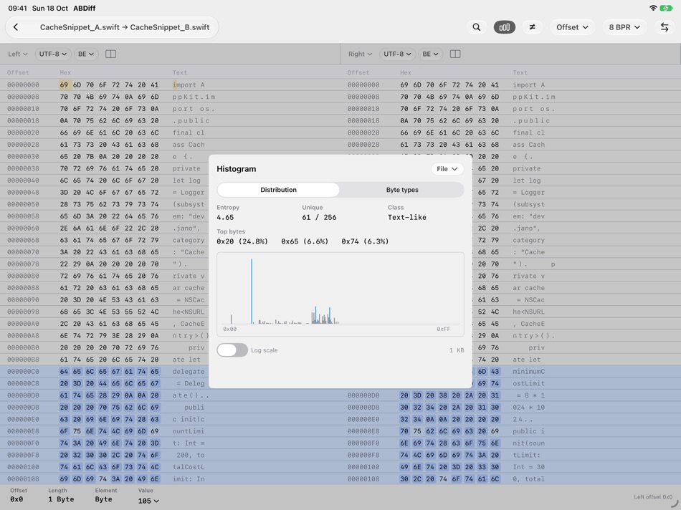Click the CacheSnippet_A.swift → CacheSnippet_B.swift title
Image resolution: width=681 pixels, height=510 pixels.
click(125, 27)
